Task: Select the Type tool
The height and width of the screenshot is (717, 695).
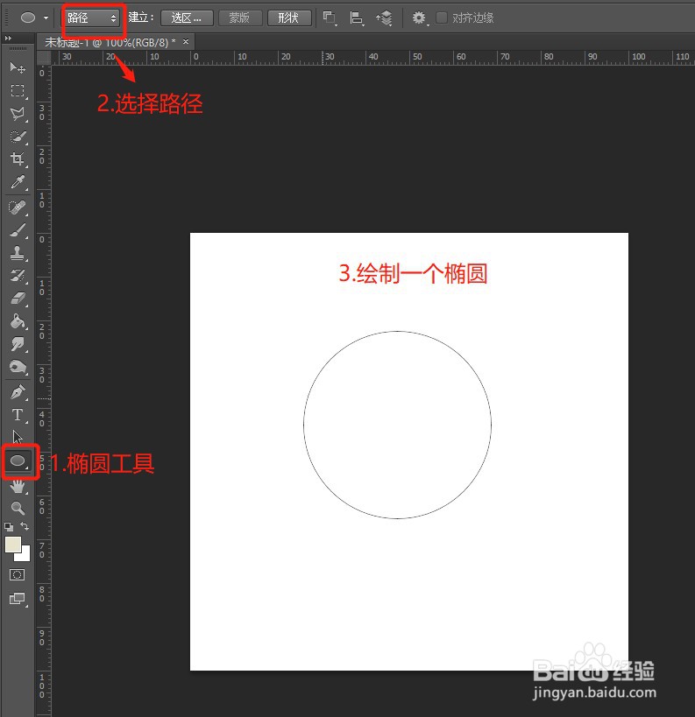Action: point(18,415)
